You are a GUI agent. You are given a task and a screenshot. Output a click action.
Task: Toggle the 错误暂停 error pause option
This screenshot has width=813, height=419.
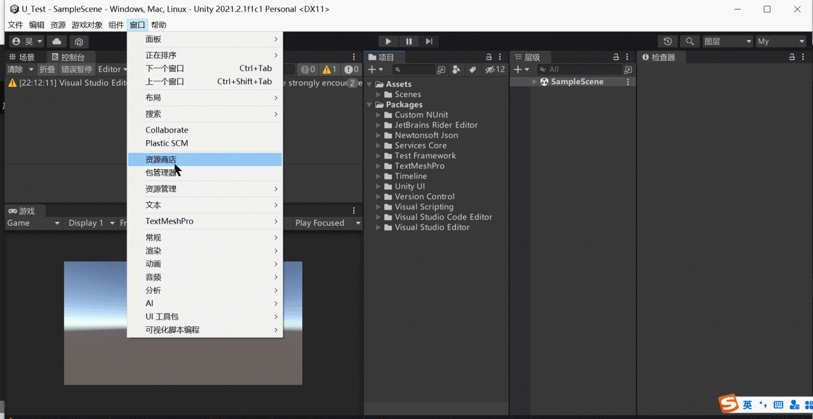[x=76, y=69]
